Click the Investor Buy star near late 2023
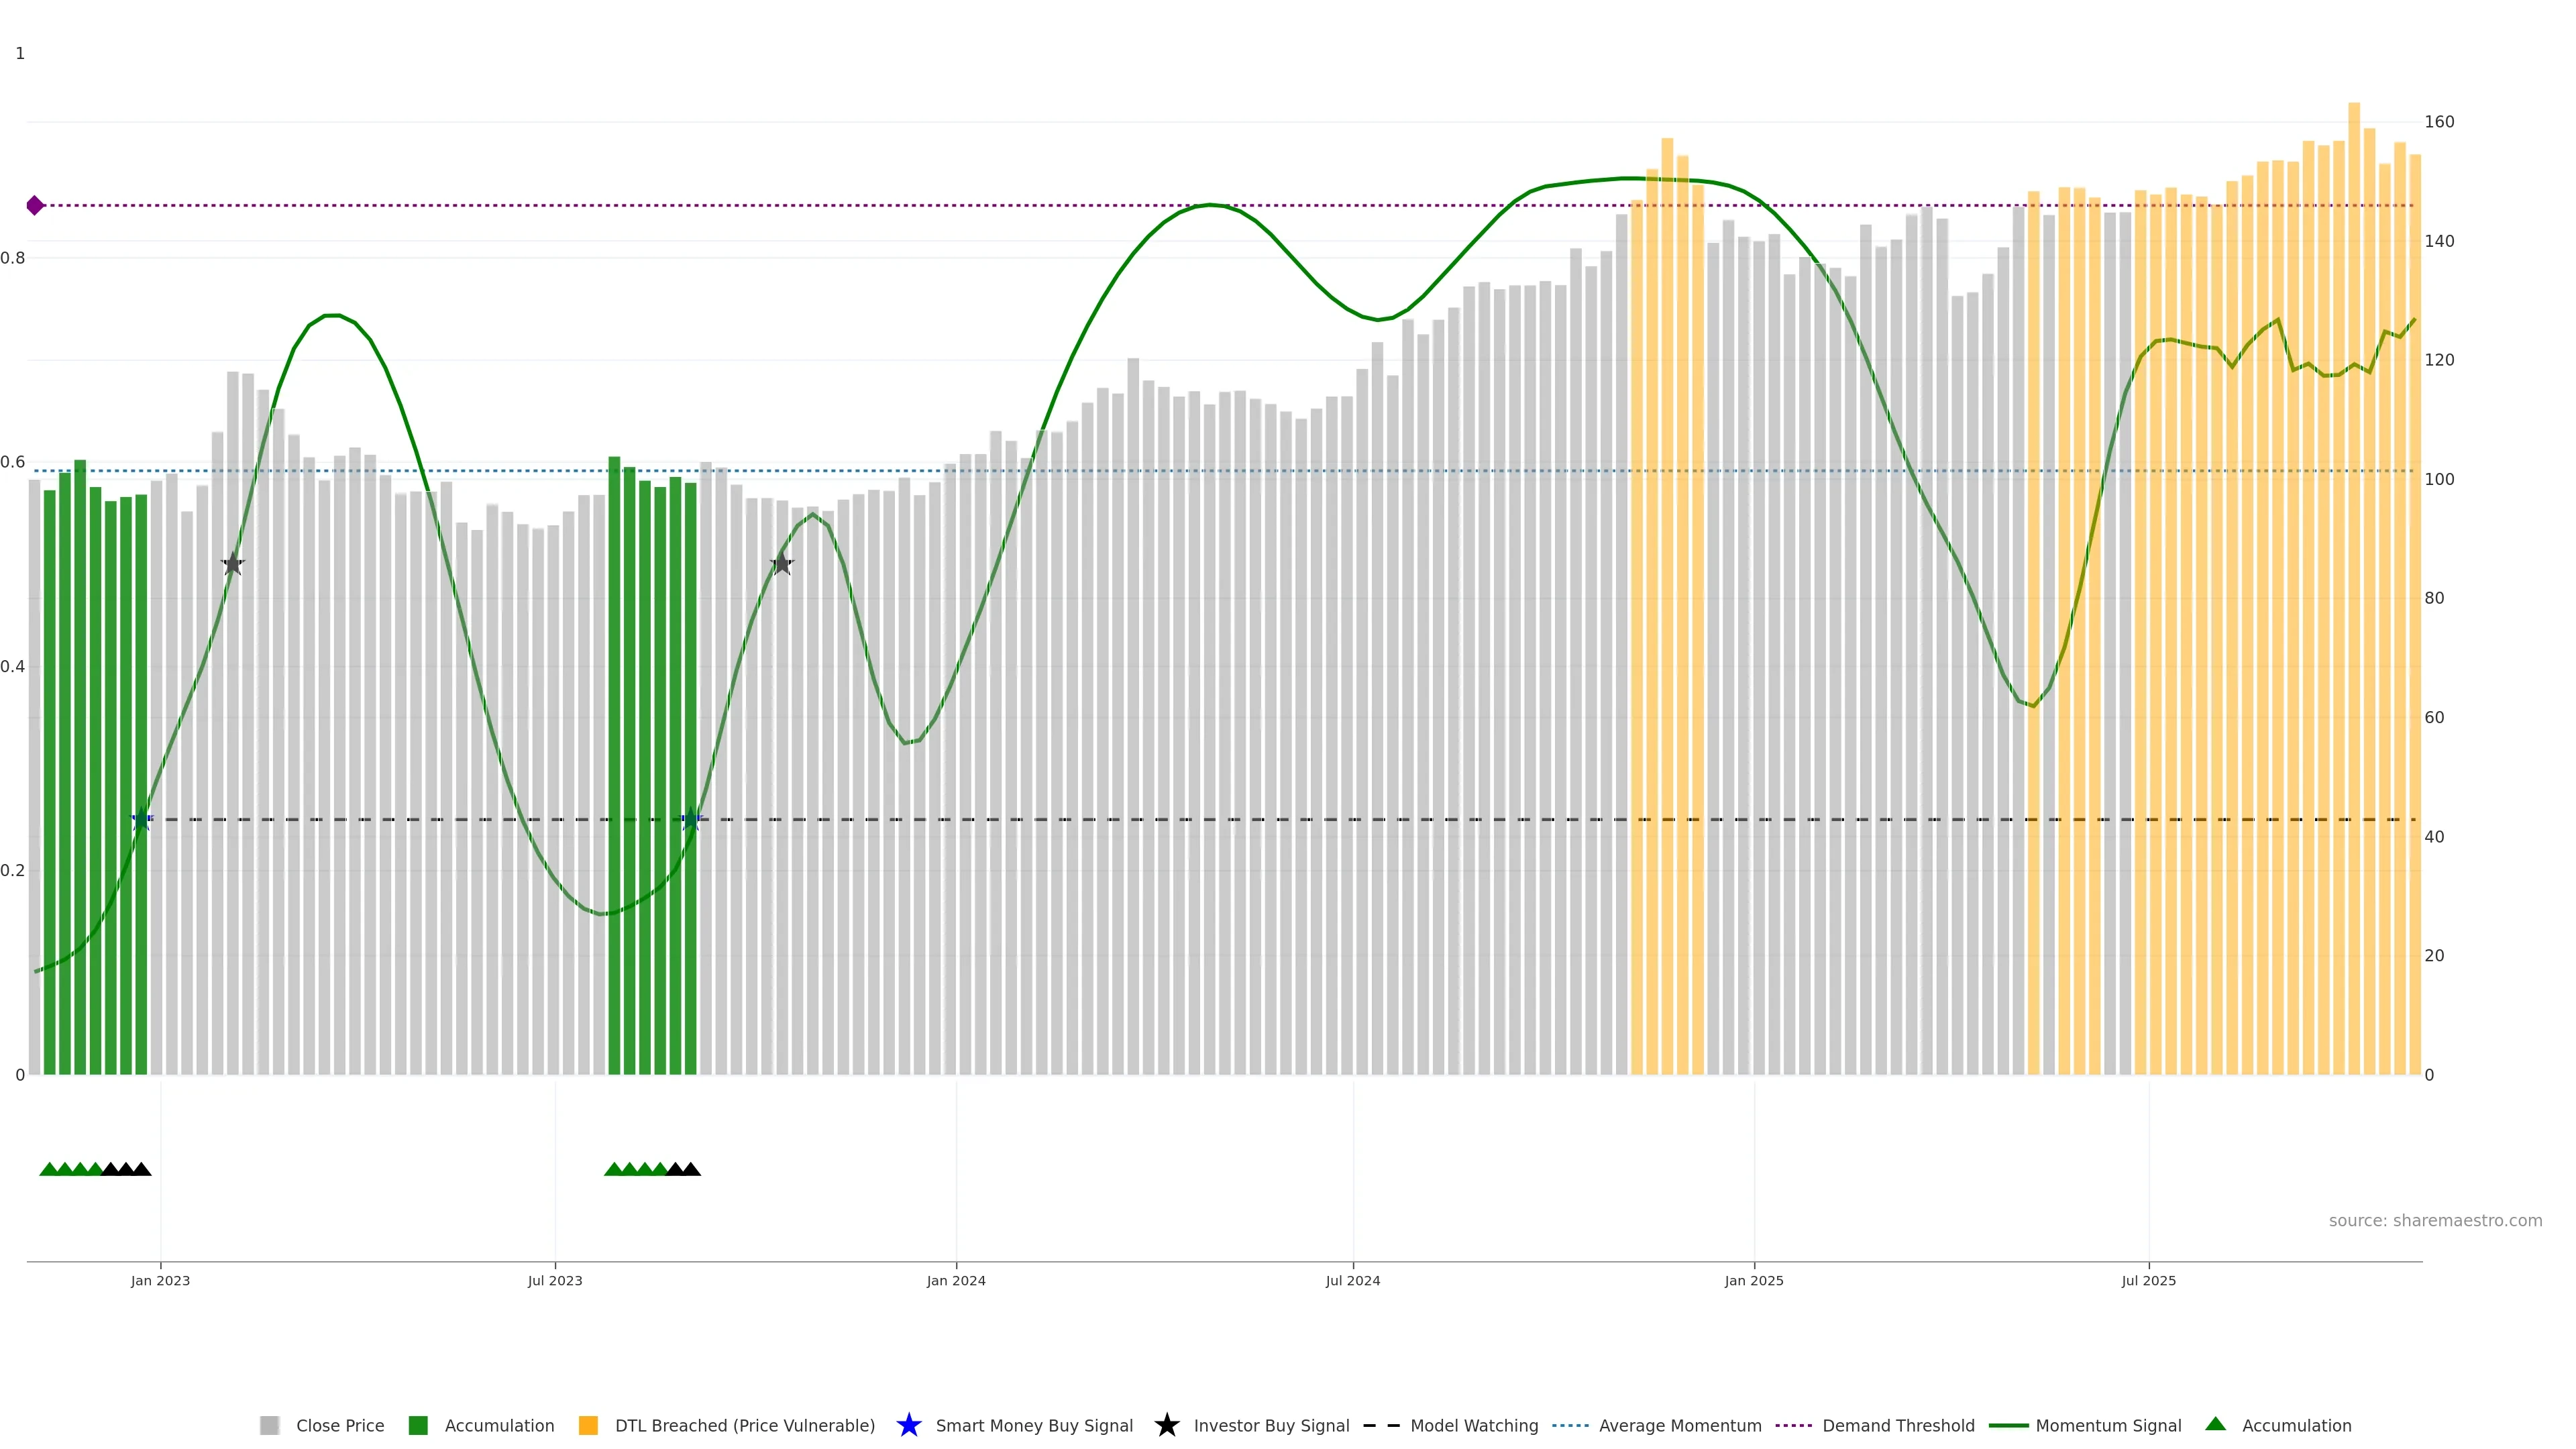2576x1449 pixels. [x=782, y=564]
